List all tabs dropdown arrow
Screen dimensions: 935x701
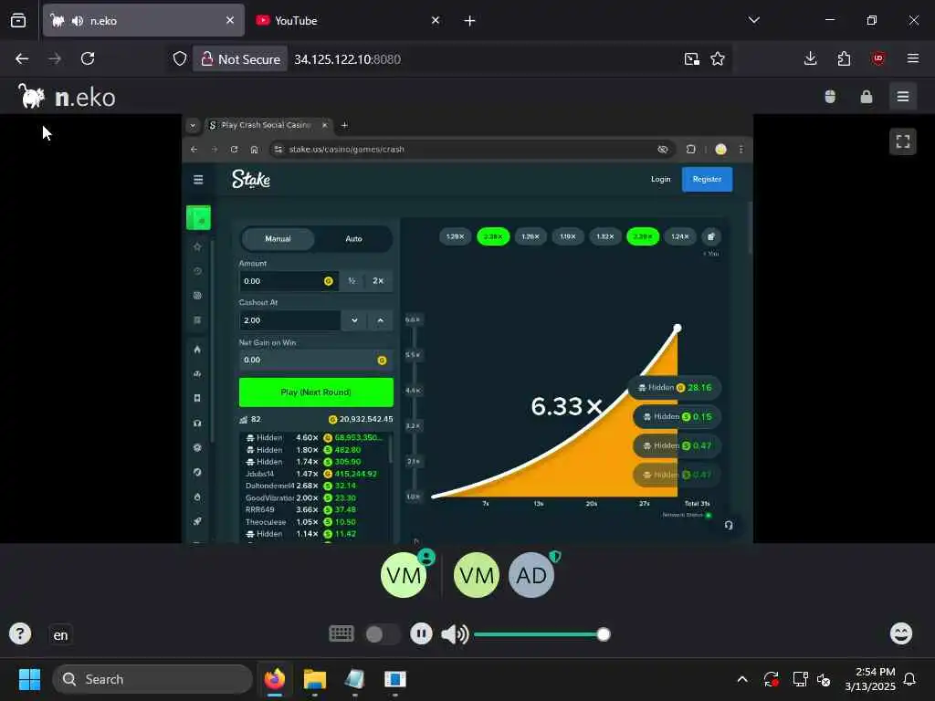click(x=753, y=20)
